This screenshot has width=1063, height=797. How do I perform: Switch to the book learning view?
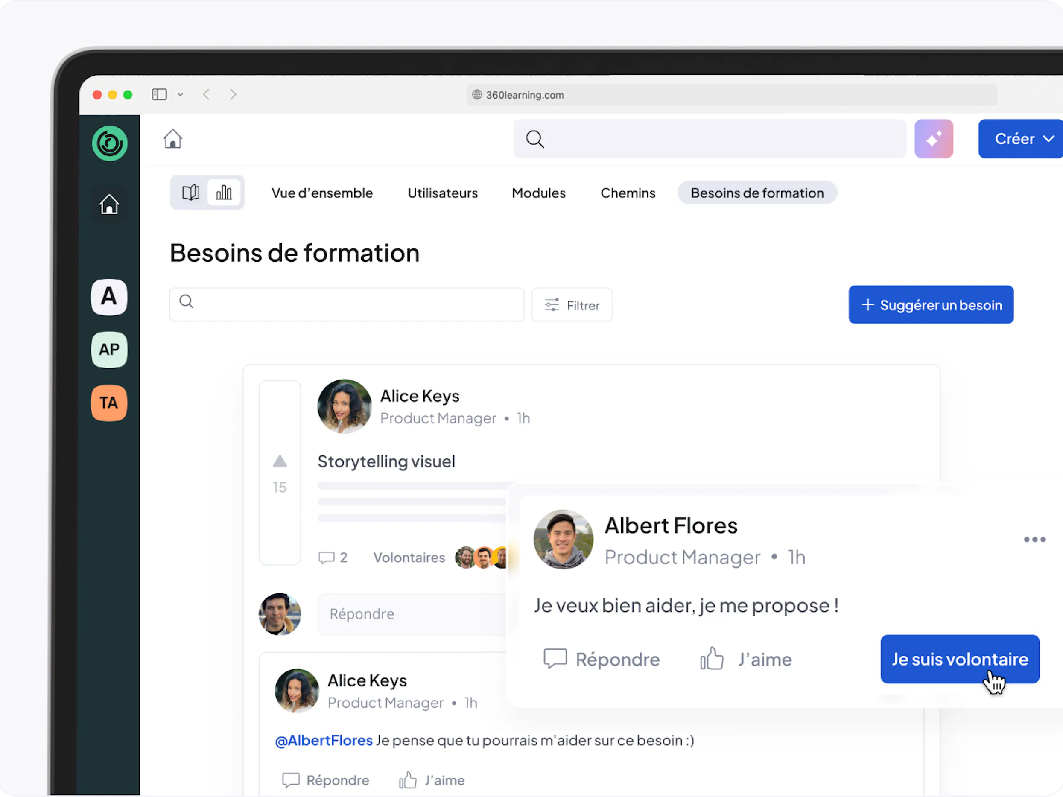pyautogui.click(x=190, y=193)
